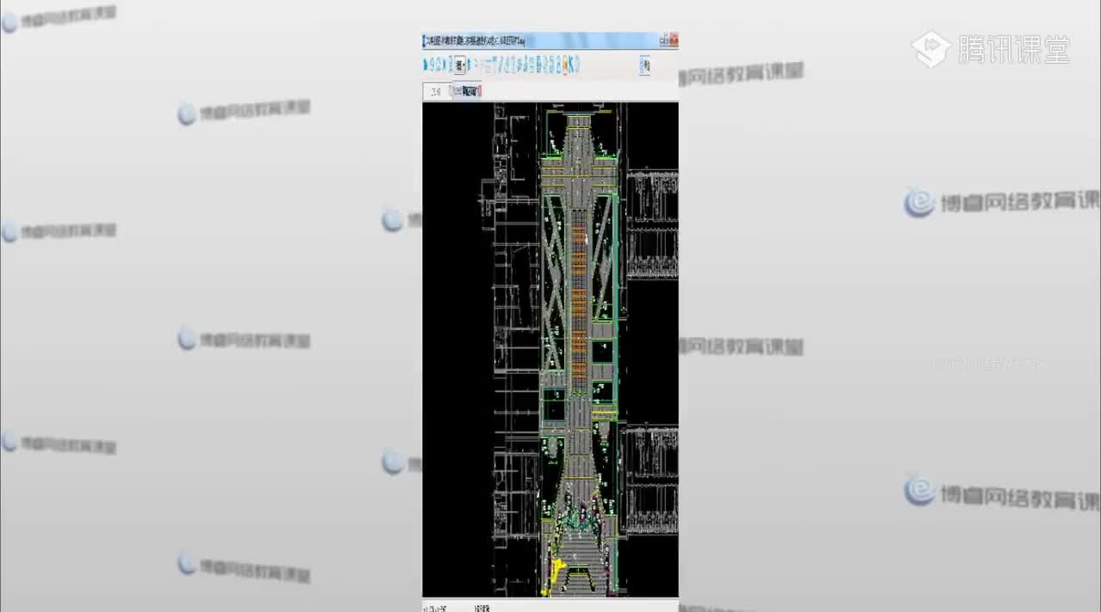
Task: Close the CAD viewer window
Action: click(x=674, y=40)
